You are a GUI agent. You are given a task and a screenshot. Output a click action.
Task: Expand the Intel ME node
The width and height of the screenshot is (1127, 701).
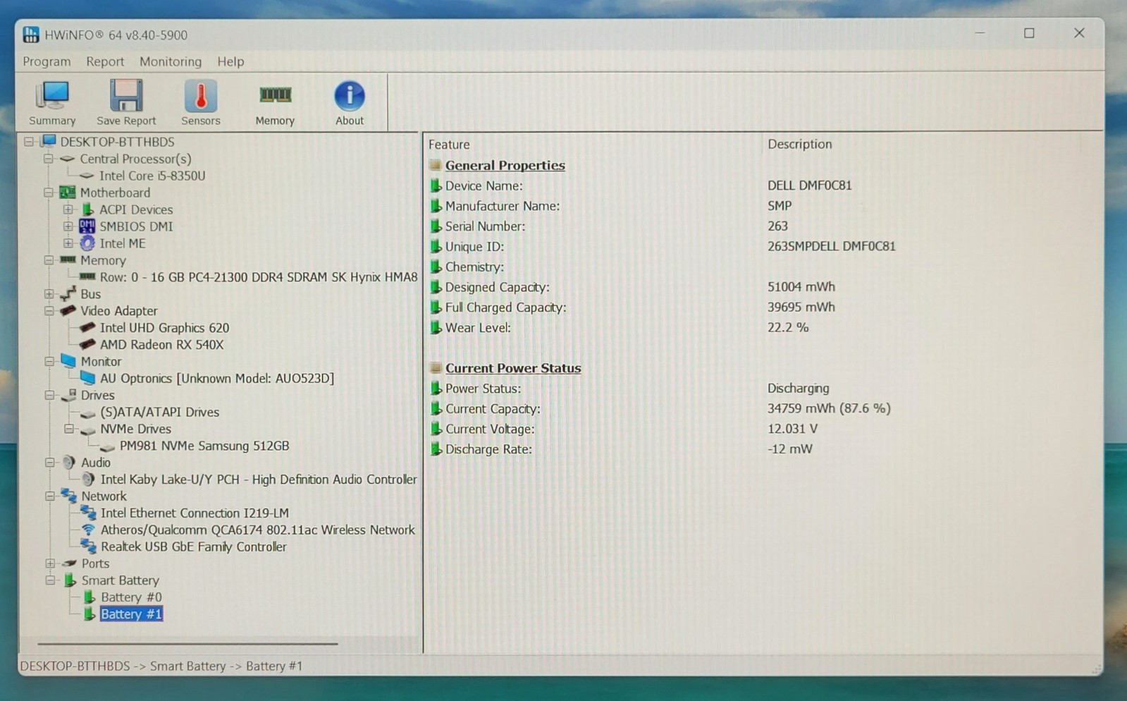coord(68,243)
